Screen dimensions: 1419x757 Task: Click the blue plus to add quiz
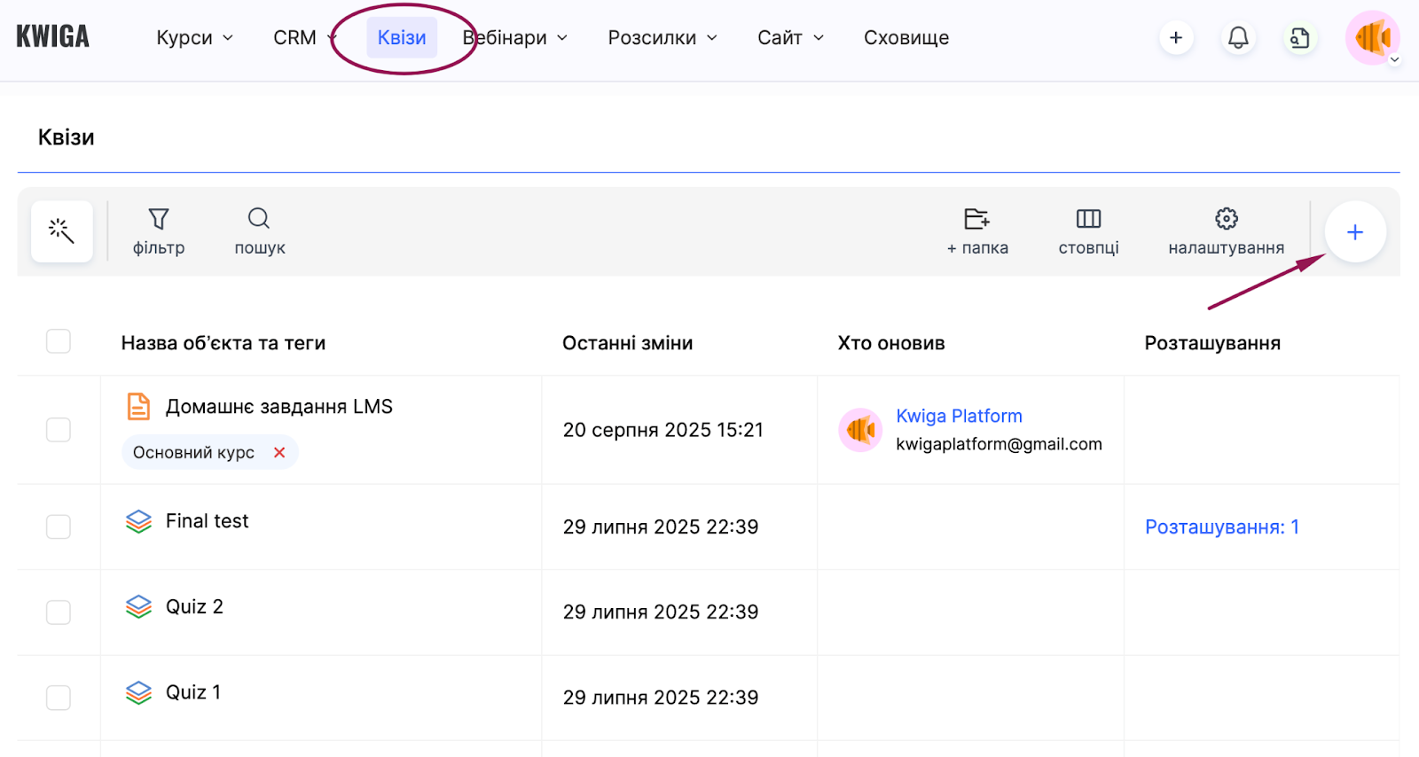click(x=1354, y=232)
